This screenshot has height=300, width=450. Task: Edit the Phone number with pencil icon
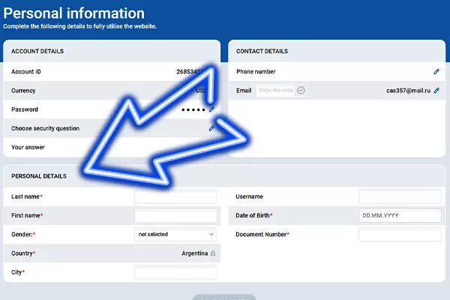point(436,71)
